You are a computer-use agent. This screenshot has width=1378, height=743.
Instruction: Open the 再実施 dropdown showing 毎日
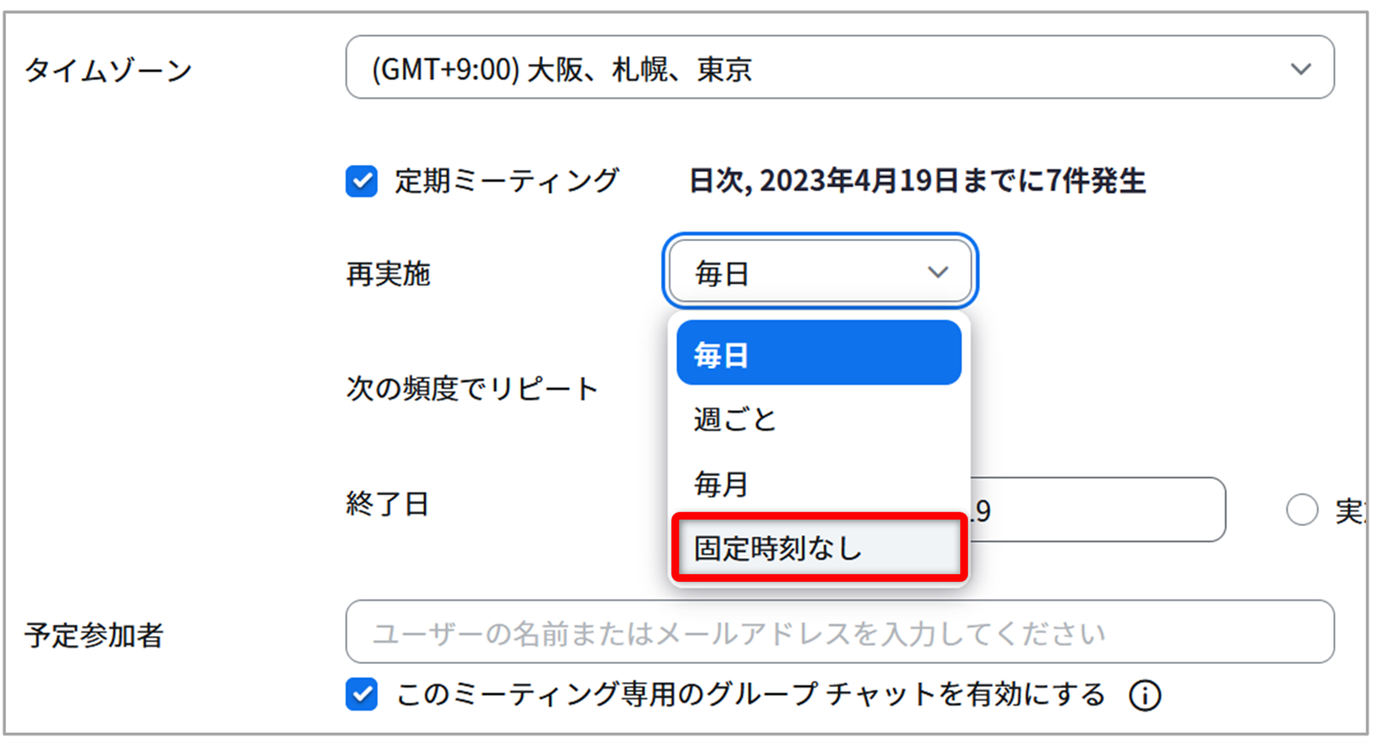[x=820, y=271]
